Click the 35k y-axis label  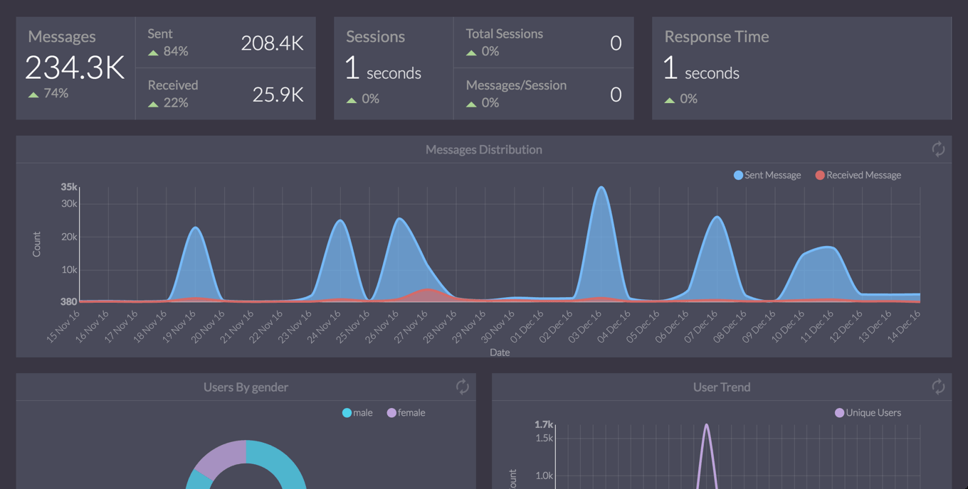pos(68,187)
